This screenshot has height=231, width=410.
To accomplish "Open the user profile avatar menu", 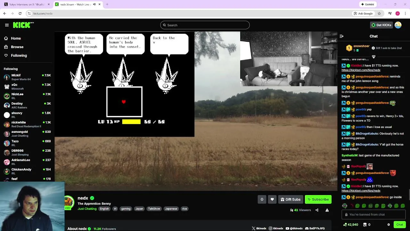I will click(398, 25).
